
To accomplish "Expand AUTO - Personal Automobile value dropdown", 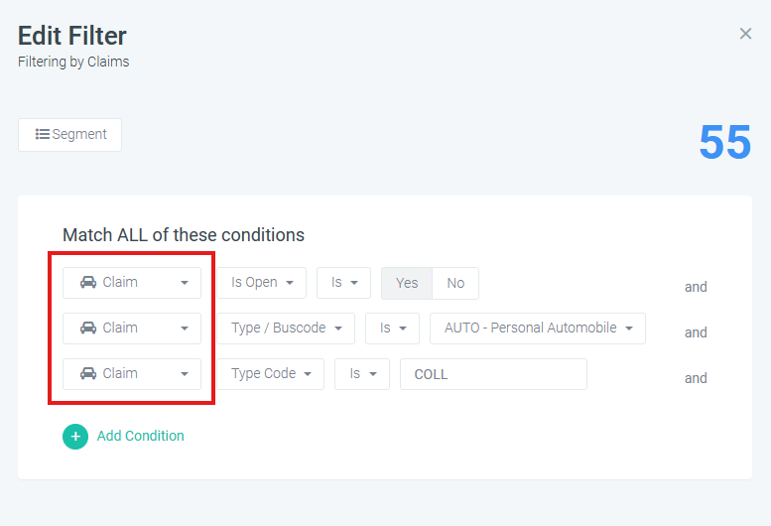I will [x=538, y=329].
